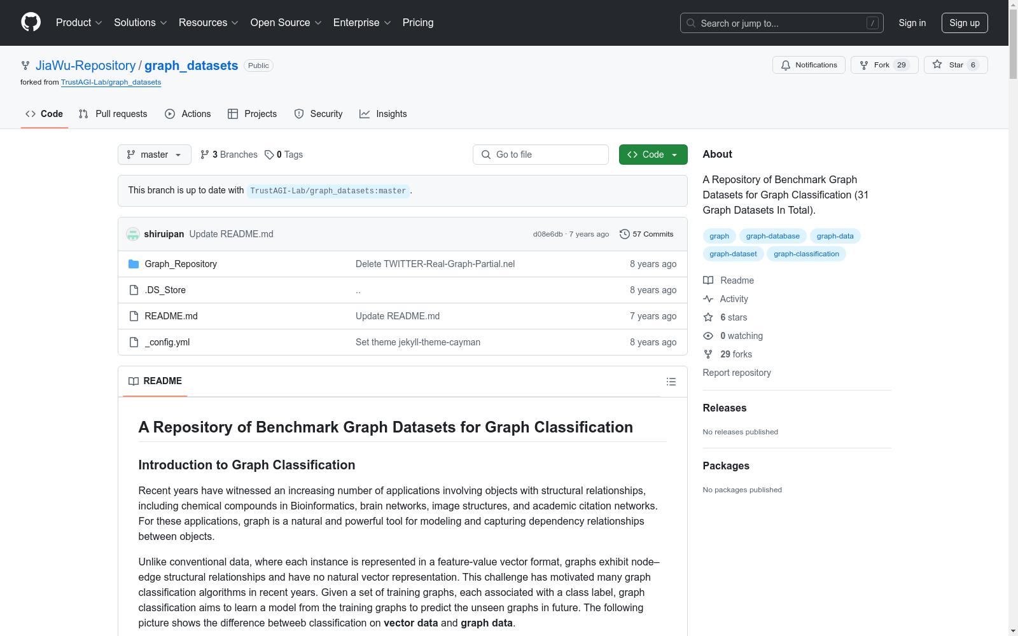This screenshot has width=1018, height=636.
Task: Click the slash shortcut key icon
Action: click(872, 23)
